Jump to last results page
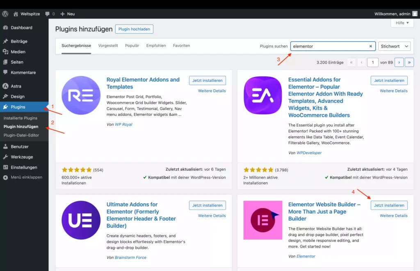 pyautogui.click(x=409, y=63)
